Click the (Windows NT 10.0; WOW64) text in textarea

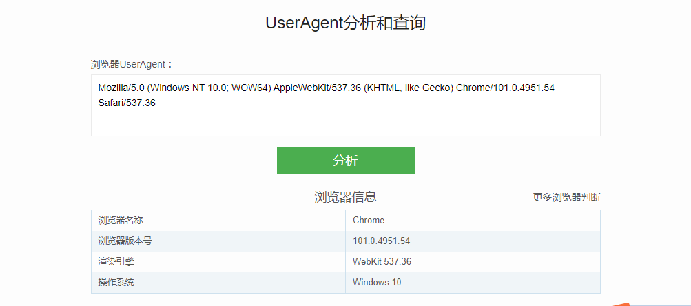click(x=209, y=88)
